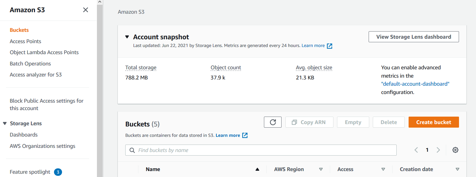The height and width of the screenshot is (177, 476).
Task: Click the Delete button
Action: click(389, 122)
